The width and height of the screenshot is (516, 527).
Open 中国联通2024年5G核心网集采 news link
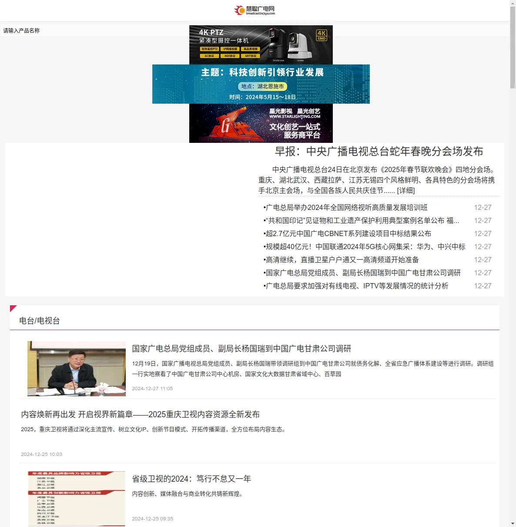coord(365,247)
